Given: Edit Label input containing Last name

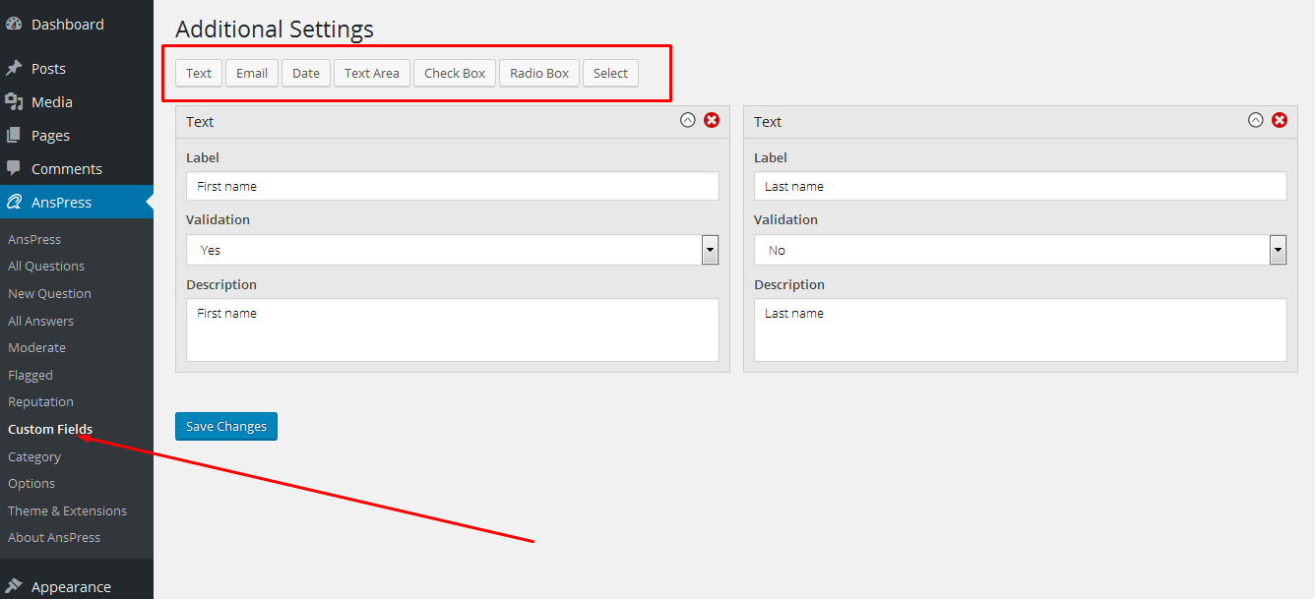Looking at the screenshot, I should coord(1021,186).
